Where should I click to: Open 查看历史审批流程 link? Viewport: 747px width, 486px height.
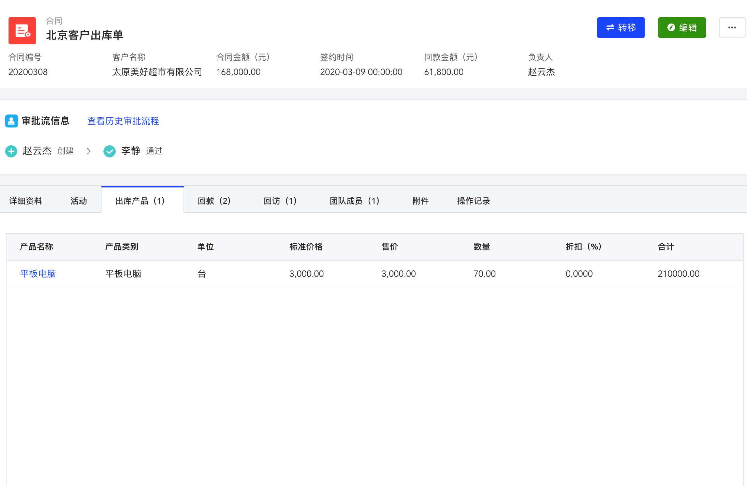pyautogui.click(x=123, y=121)
